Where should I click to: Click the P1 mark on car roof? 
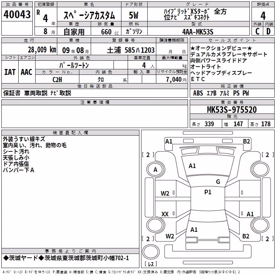click(x=208, y=192)
